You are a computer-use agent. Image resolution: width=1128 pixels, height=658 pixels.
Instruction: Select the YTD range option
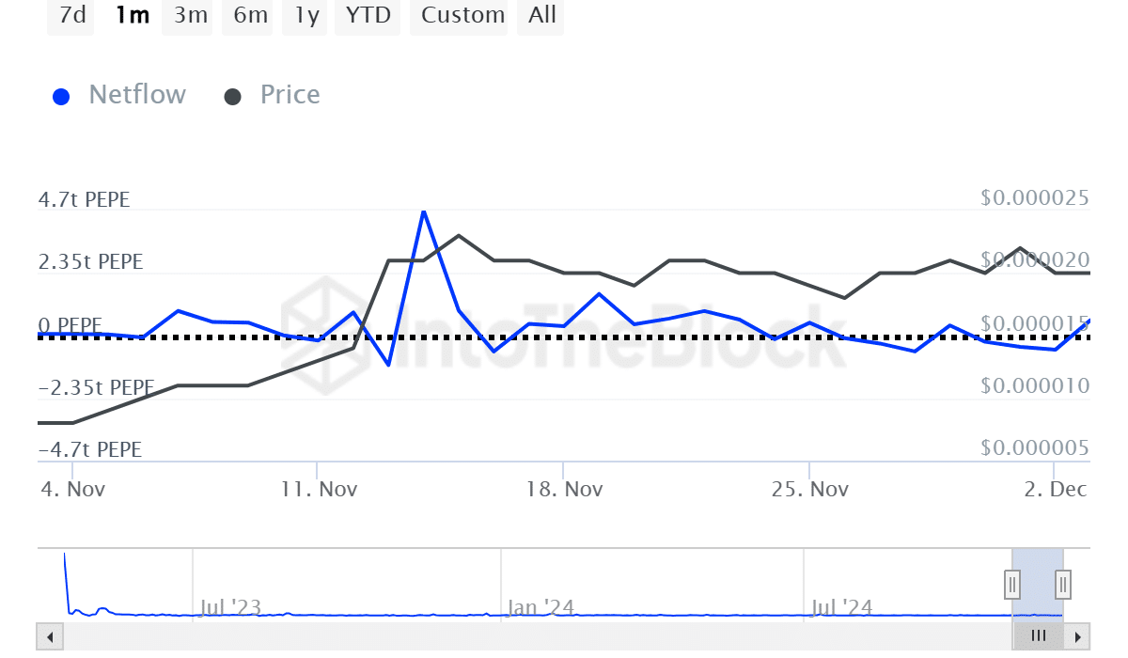[x=368, y=16]
